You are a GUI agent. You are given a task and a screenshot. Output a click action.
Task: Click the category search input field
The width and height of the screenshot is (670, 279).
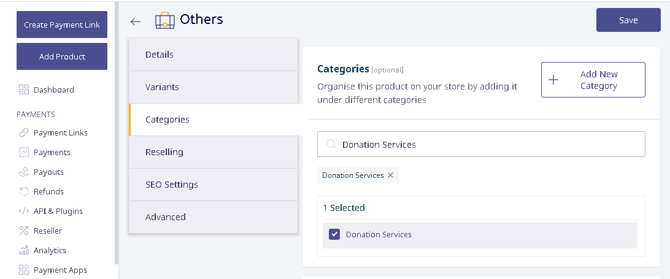(x=481, y=145)
